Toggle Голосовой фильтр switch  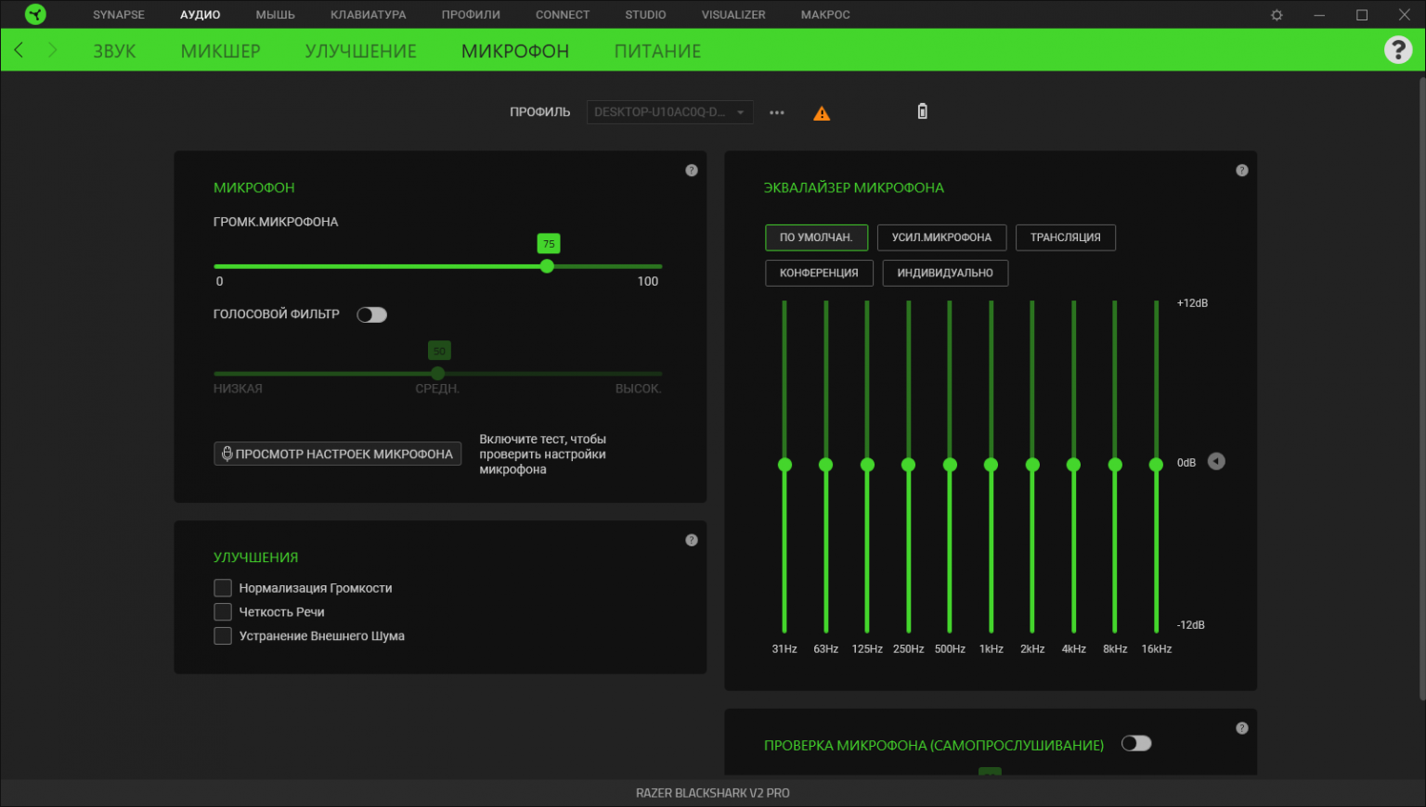tap(371, 314)
